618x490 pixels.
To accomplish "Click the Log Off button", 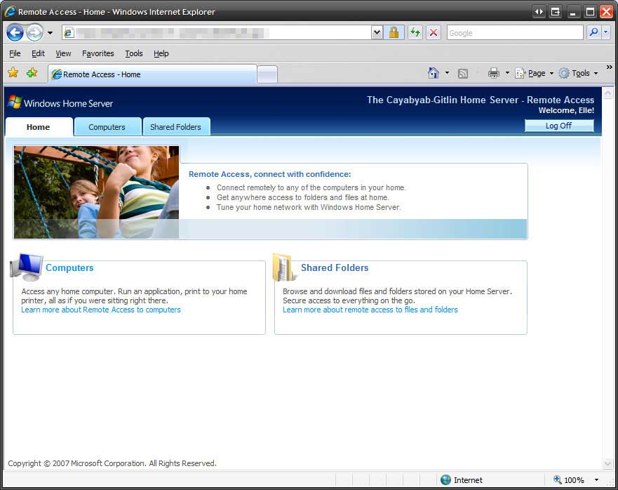I will click(x=559, y=125).
